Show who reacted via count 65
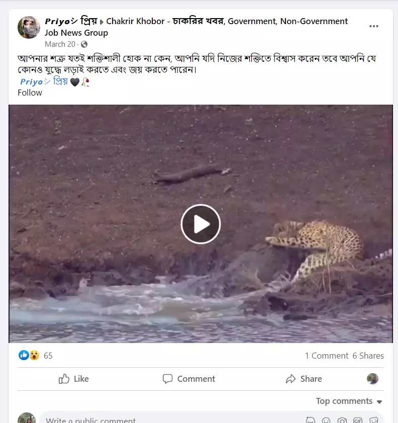Image resolution: width=398 pixels, height=423 pixels. [48, 356]
